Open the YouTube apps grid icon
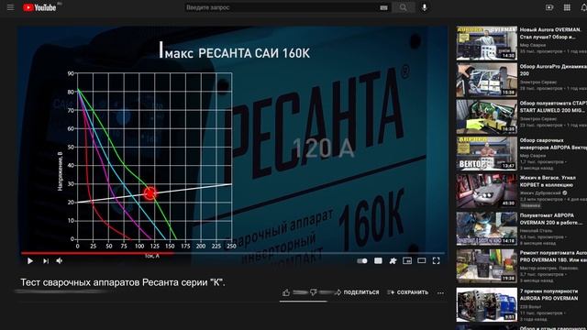Viewport: 587px width, 330px height. click(x=567, y=7)
